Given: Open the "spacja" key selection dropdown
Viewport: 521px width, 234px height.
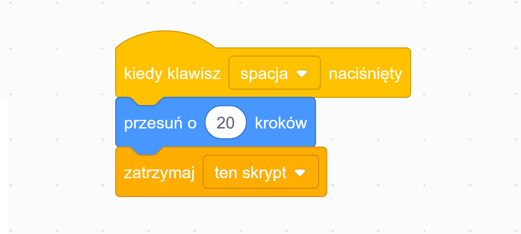Looking at the screenshot, I should 274,72.
